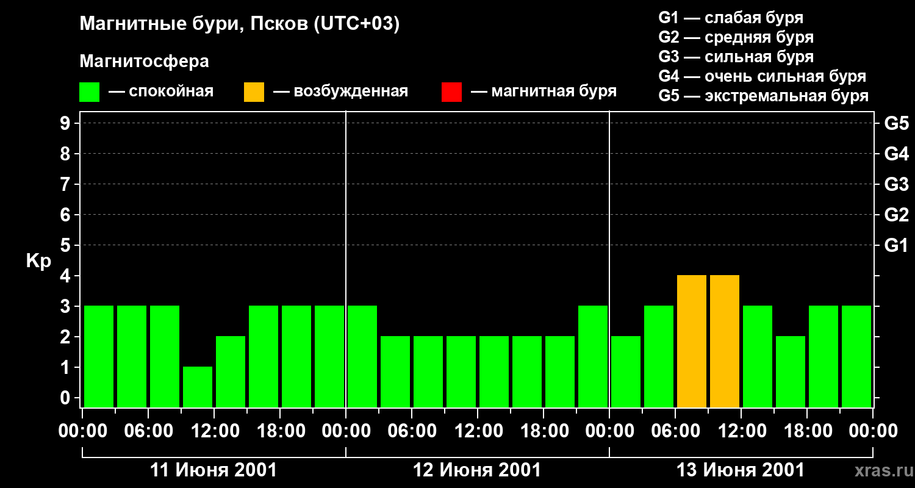Image resolution: width=915 pixels, height=488 pixels.
Task: Click the '— спокойная' legend label
Action: (161, 91)
